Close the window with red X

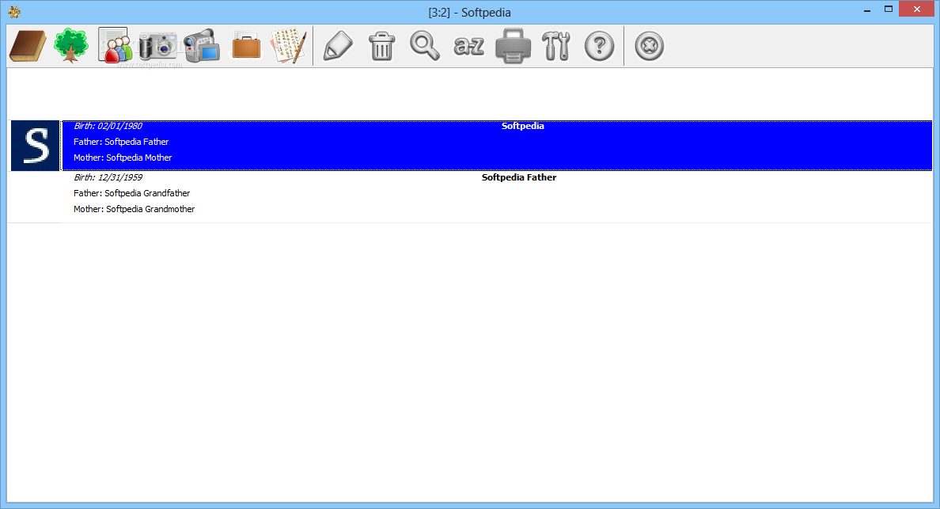point(916,9)
